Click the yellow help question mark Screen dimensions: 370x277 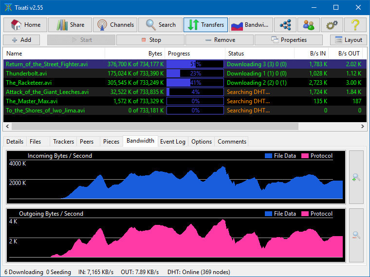point(355,25)
